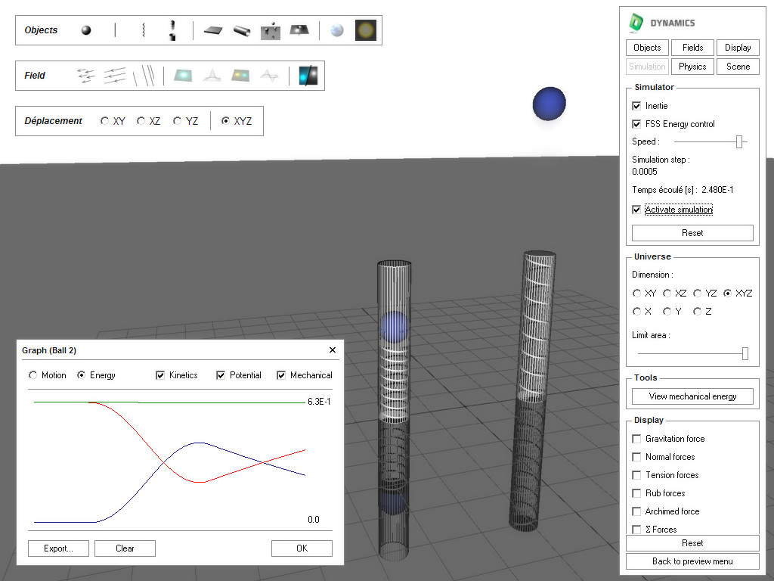This screenshot has width=774, height=581.
Task: Select the spring object tool
Action: (143, 30)
